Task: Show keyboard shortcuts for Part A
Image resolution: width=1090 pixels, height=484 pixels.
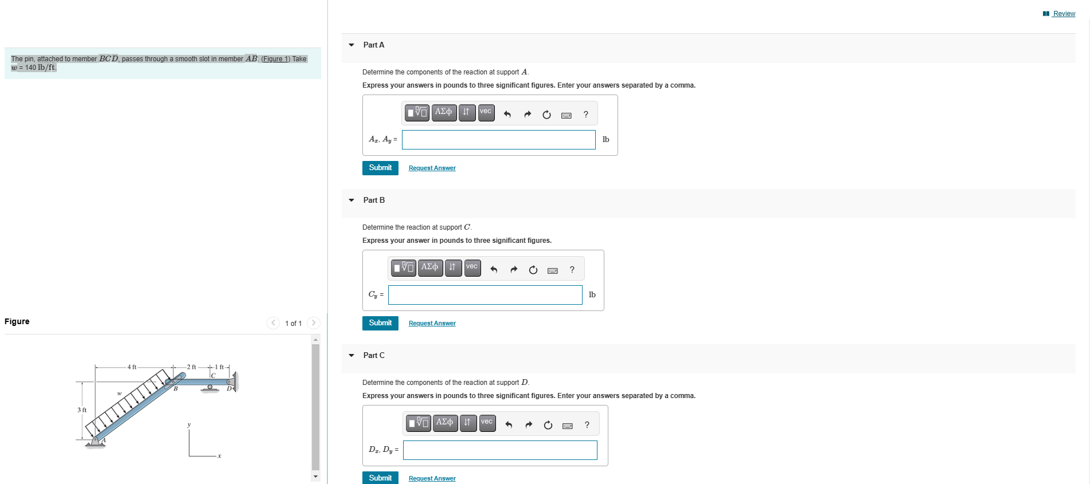Action: (x=567, y=115)
